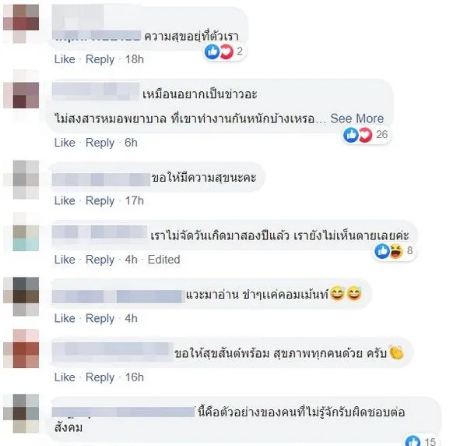Like the comment with two grinning emojis
Viewport: 467px width, 446px height.
pyautogui.click(x=65, y=318)
